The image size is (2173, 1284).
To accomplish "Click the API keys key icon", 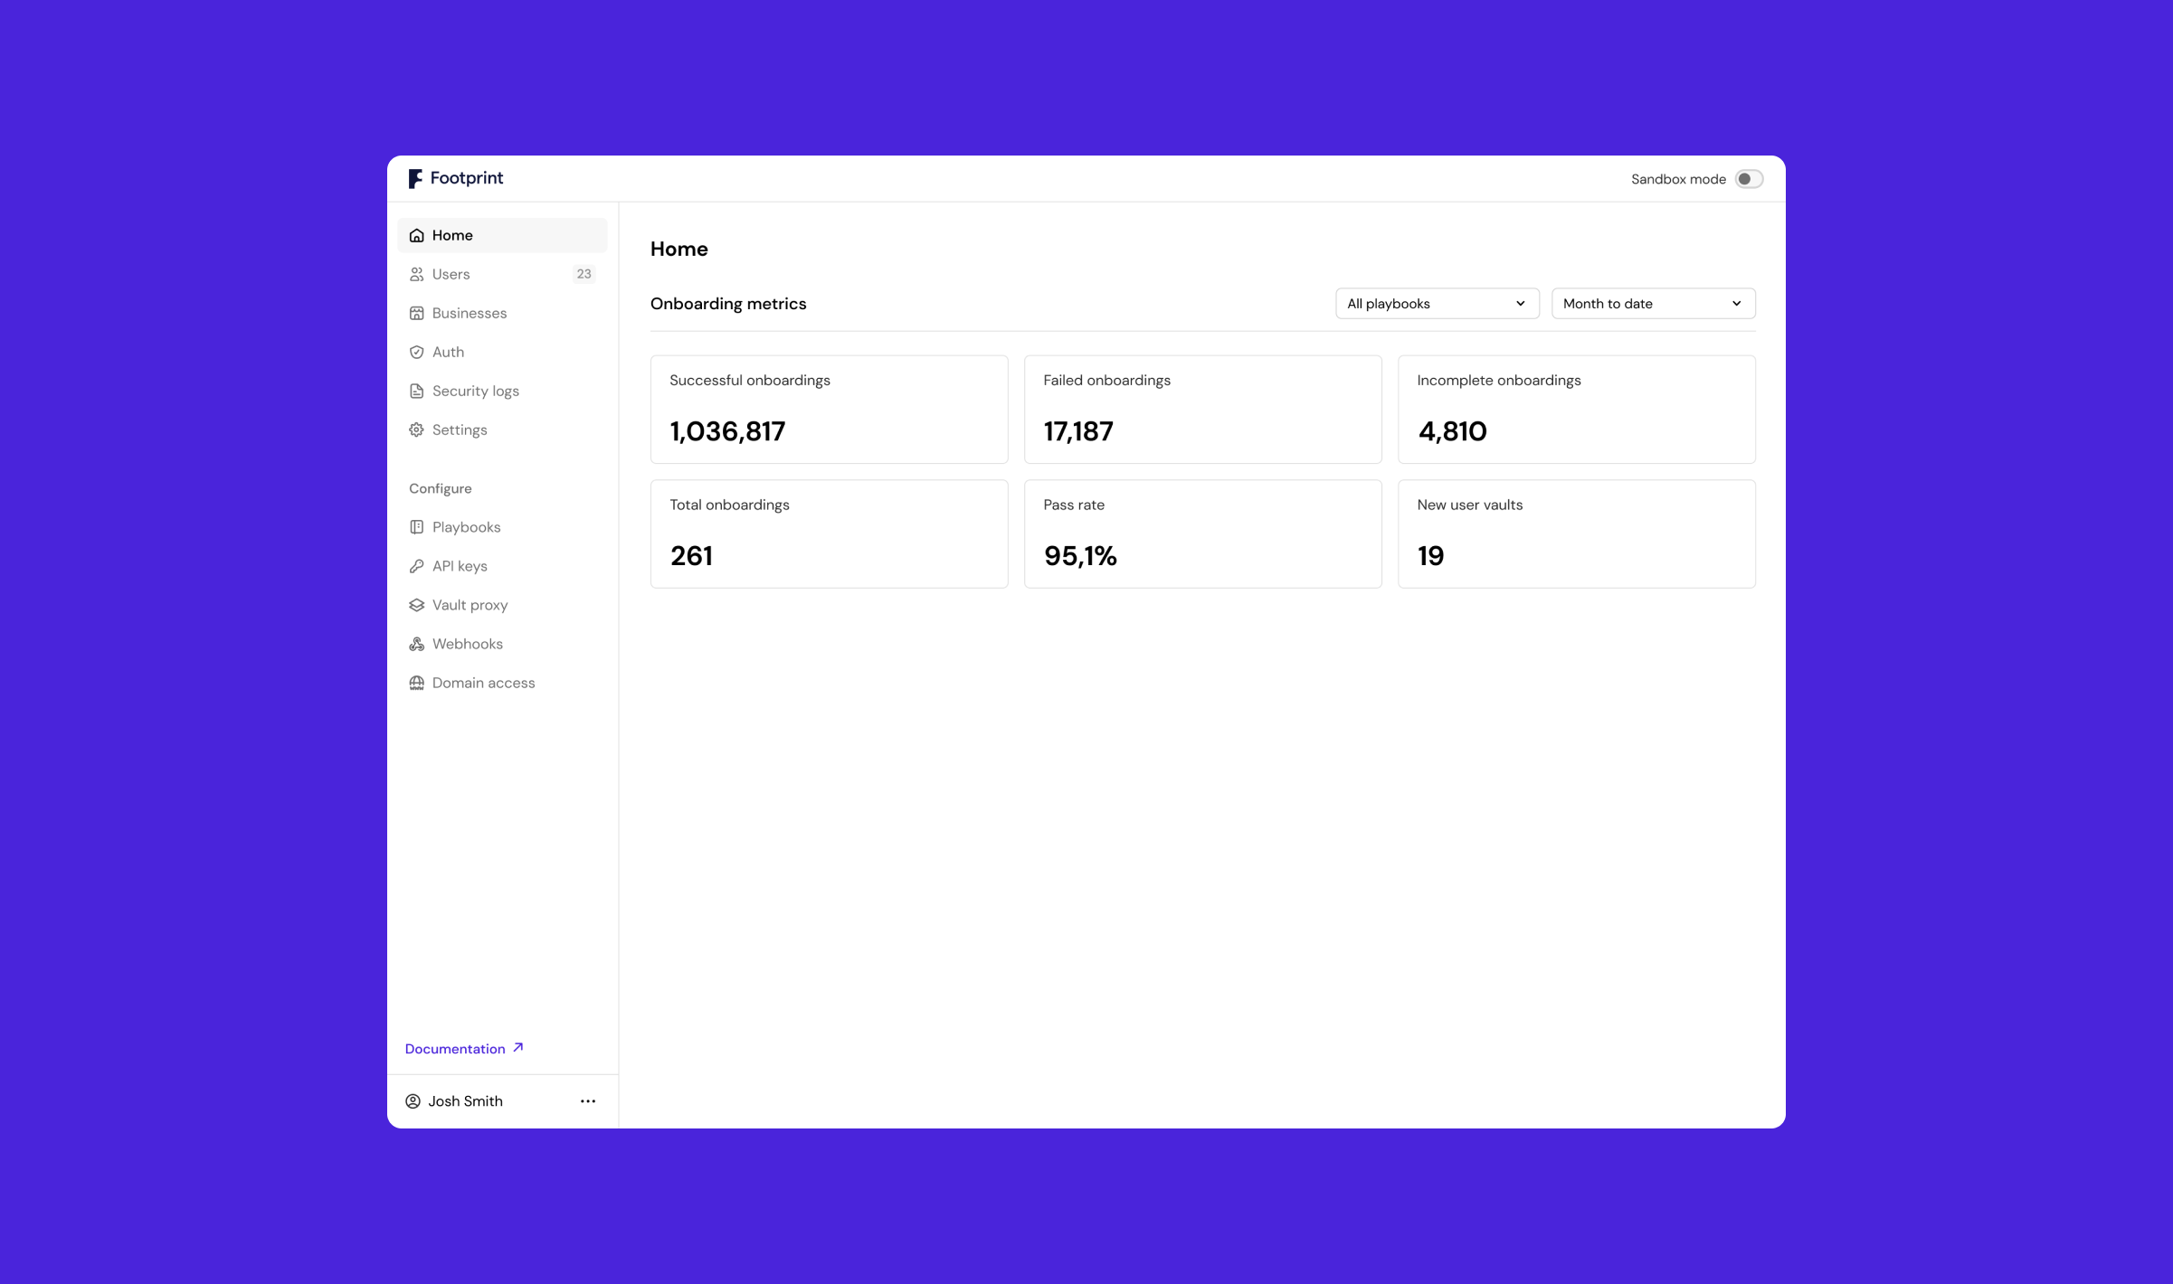I will click(x=416, y=566).
